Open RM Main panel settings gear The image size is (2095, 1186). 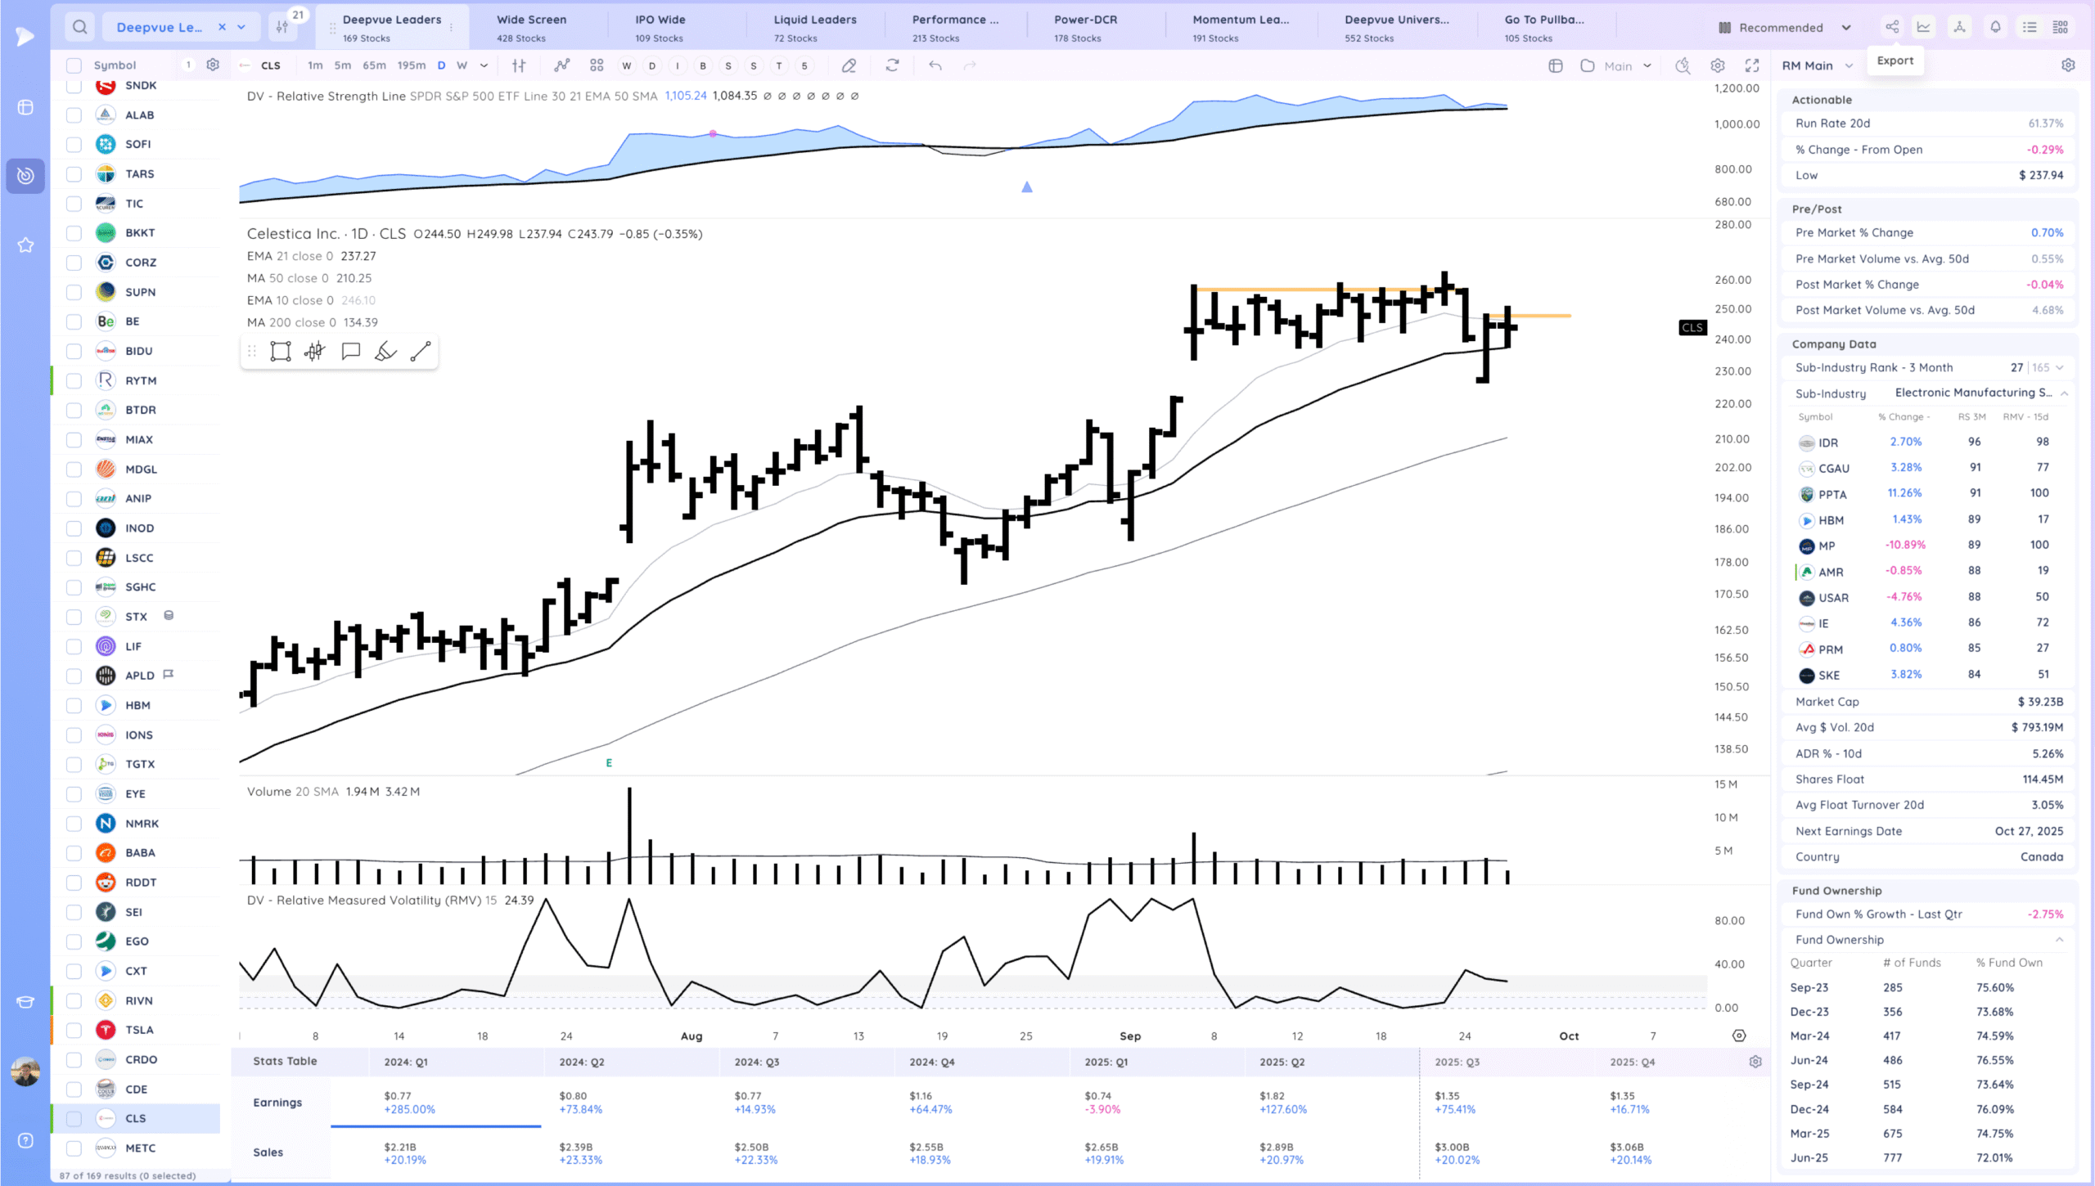pyautogui.click(x=2068, y=65)
